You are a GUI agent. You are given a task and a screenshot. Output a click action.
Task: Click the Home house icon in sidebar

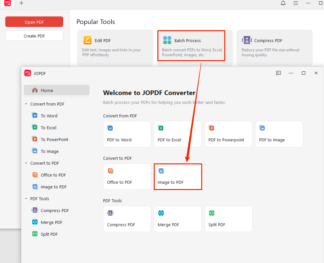tap(35, 90)
